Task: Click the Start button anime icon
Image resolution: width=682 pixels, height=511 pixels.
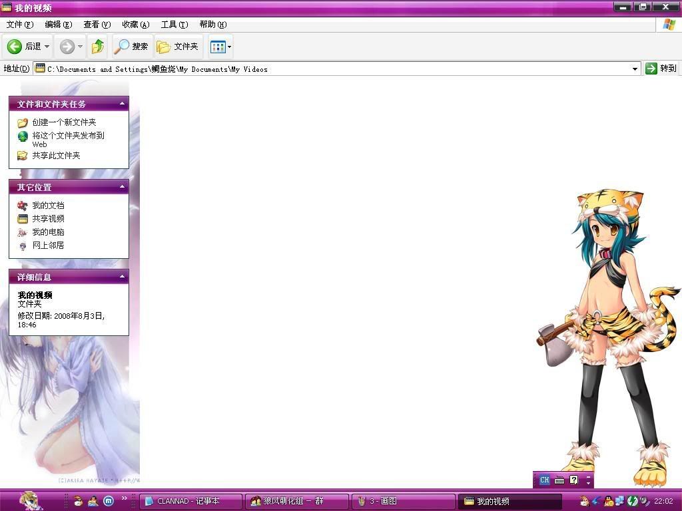Action: click(32, 500)
